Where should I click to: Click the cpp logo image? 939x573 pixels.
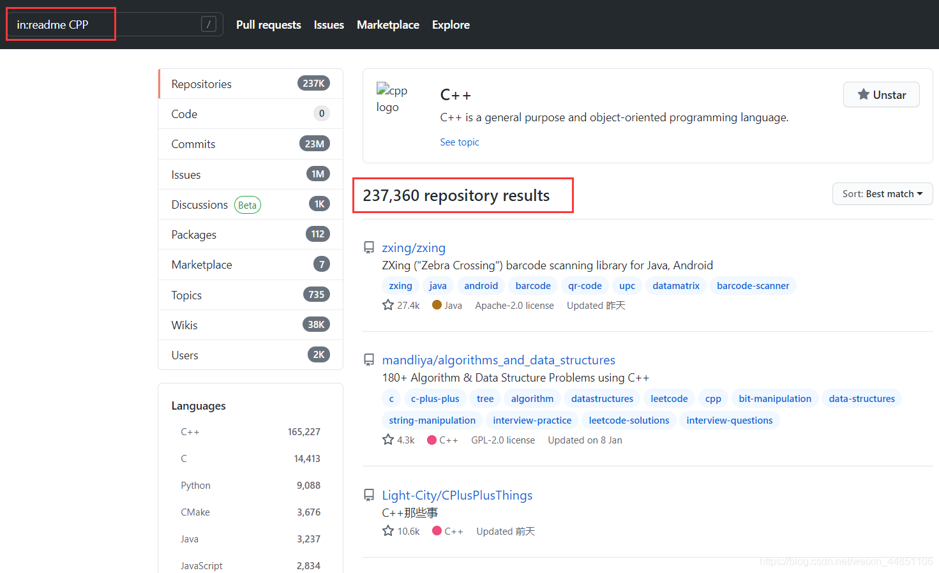point(392,98)
